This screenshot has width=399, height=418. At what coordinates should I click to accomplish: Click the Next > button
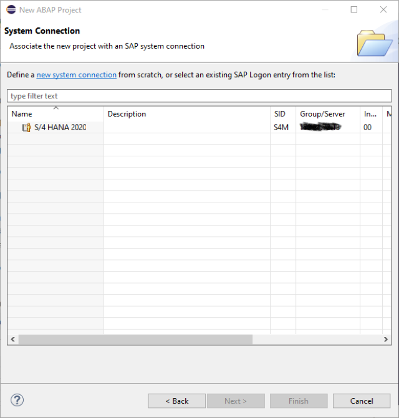(236, 401)
